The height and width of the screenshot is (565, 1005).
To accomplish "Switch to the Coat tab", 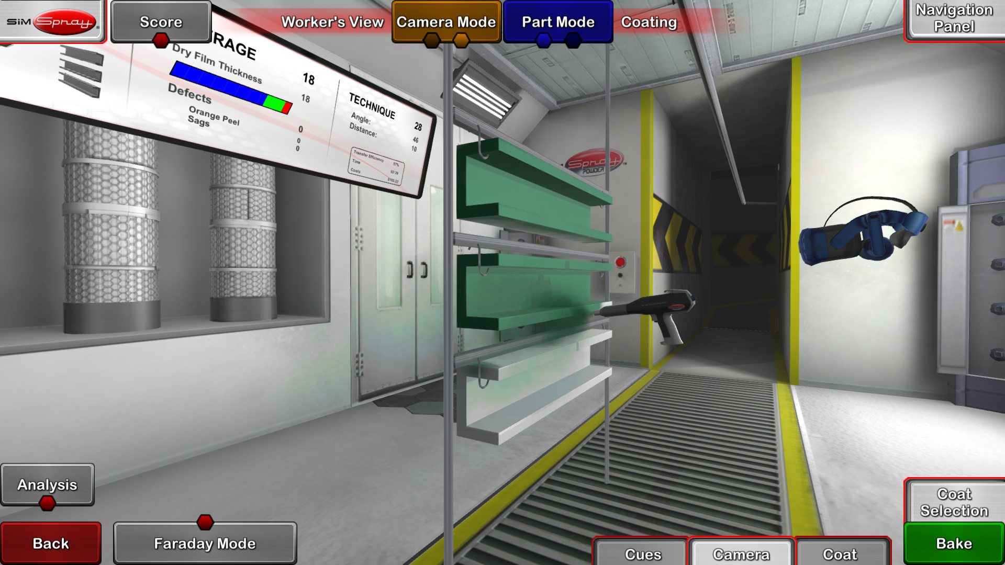I will (840, 554).
